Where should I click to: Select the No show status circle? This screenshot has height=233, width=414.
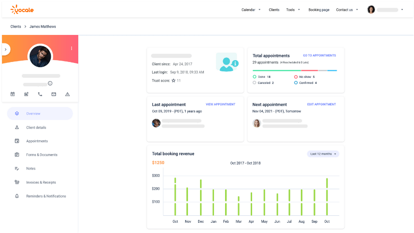[296, 76]
